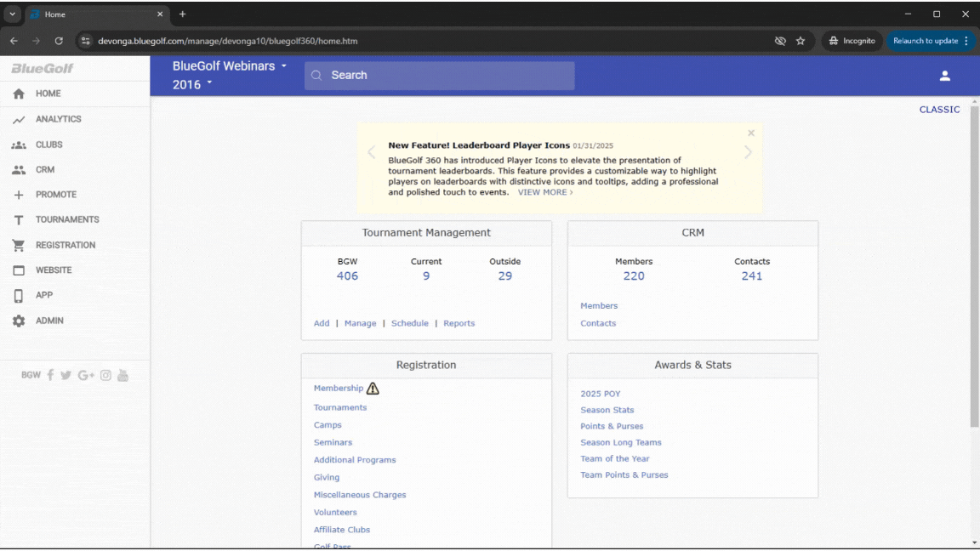This screenshot has width=980, height=551.
Task: Open the Facebook social icon
Action: click(x=51, y=375)
